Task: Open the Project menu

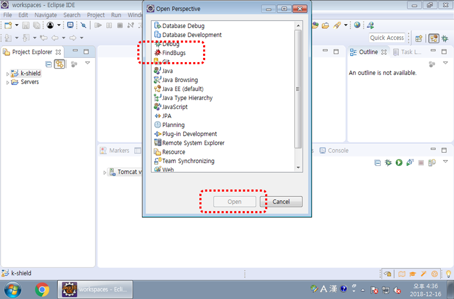Action: tap(96, 15)
